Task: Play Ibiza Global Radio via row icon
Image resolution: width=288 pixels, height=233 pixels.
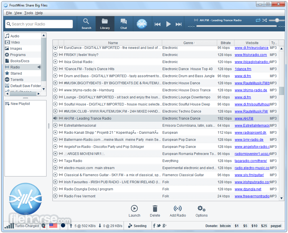Action: tap(55, 62)
